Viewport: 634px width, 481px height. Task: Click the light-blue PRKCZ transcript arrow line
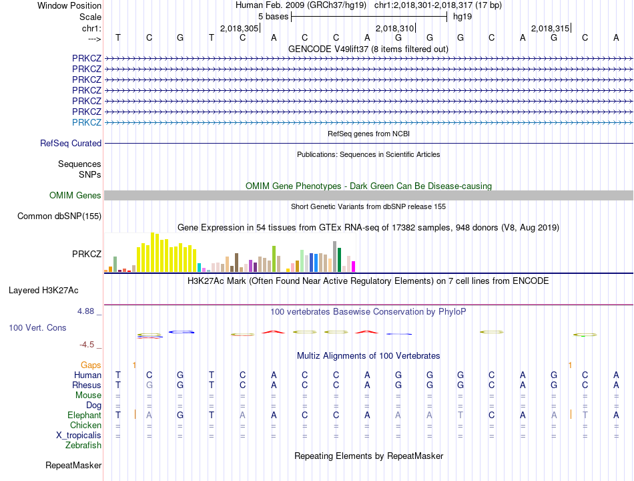[x=369, y=122]
